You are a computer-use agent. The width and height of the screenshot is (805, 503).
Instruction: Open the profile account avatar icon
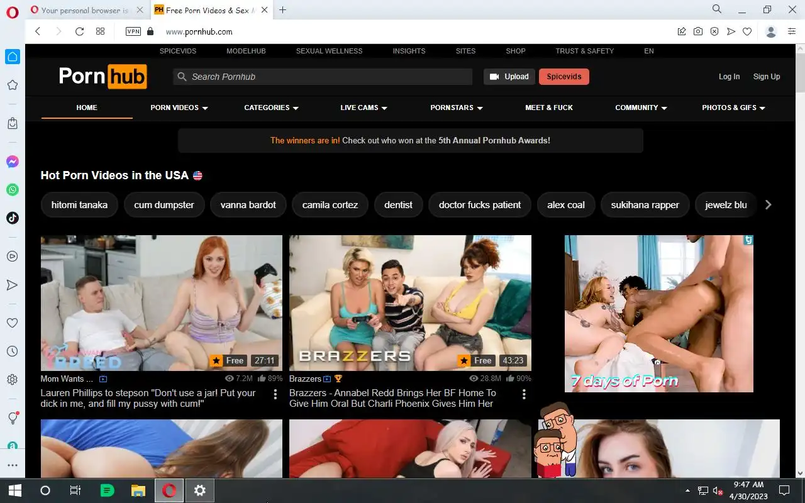point(771,31)
